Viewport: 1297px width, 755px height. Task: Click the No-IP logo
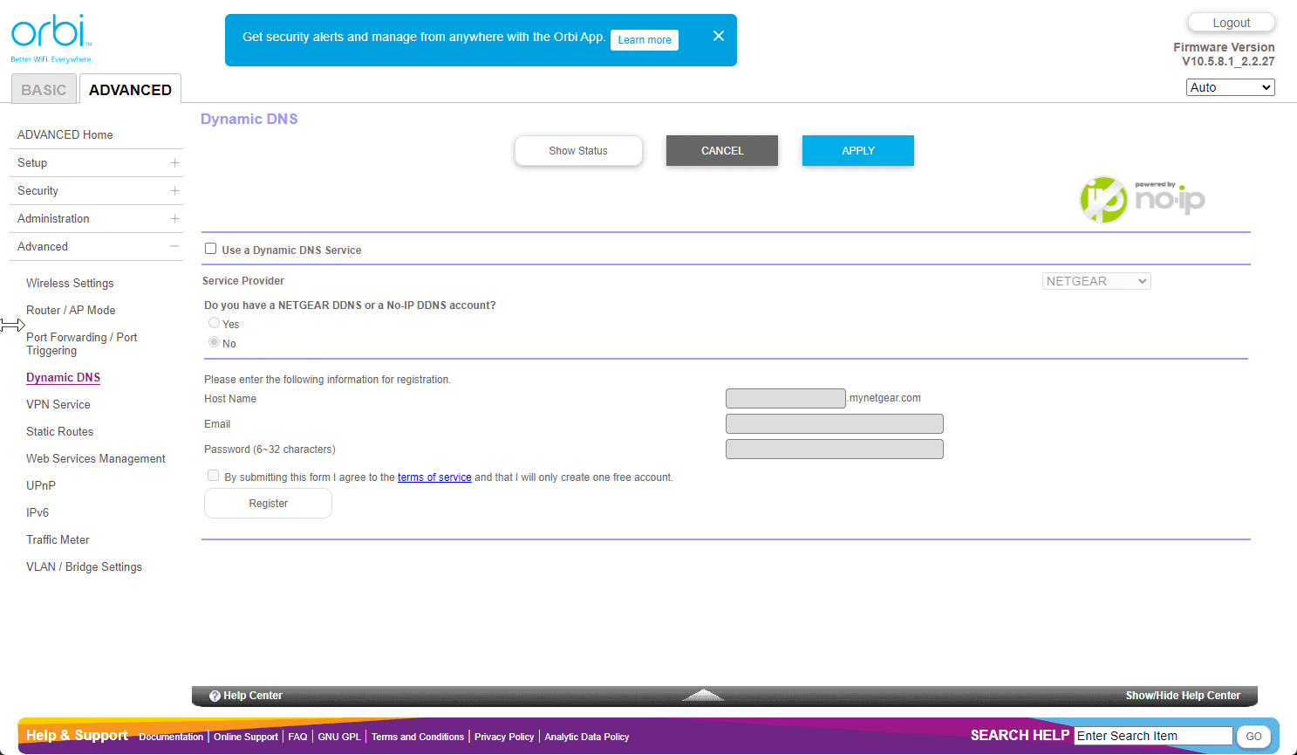(x=1142, y=200)
